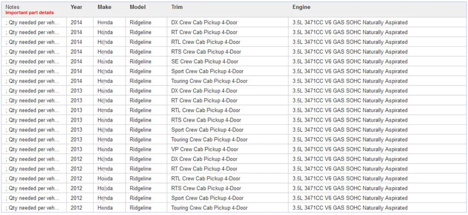The width and height of the screenshot is (468, 215).
Task: Click the engine cell of the 2012 Sport row
Action: [378, 198]
